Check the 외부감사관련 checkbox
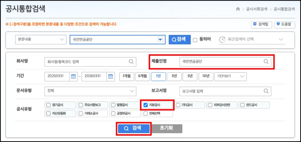 (210, 105)
